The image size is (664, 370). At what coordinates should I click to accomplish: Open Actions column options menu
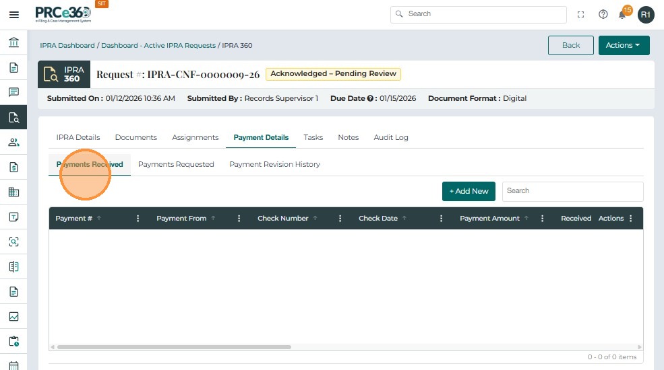[631, 219]
